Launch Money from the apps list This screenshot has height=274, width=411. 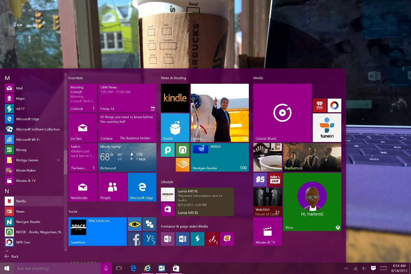[34, 150]
